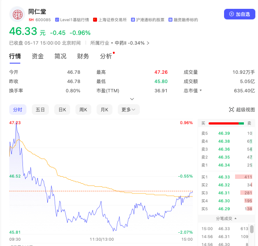Click the 成交额 value 5.05亿
This screenshot has width=258, height=246.
pos(247,81)
